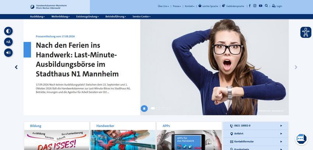Open the YouTube icon in header
The height and width of the screenshot is (150, 313).
(x=261, y=6)
